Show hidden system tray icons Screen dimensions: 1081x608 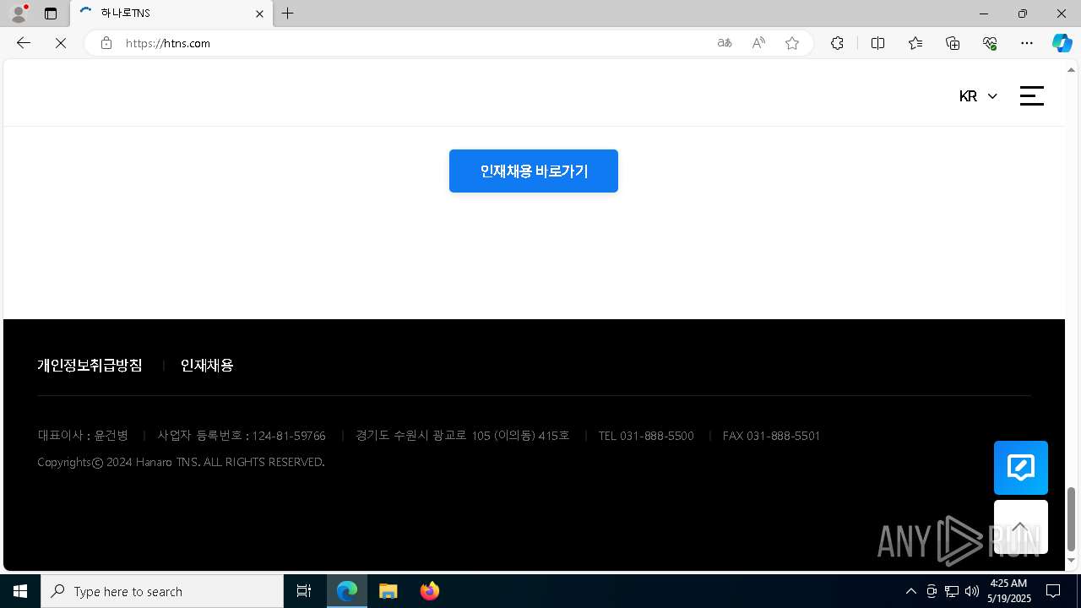(910, 591)
